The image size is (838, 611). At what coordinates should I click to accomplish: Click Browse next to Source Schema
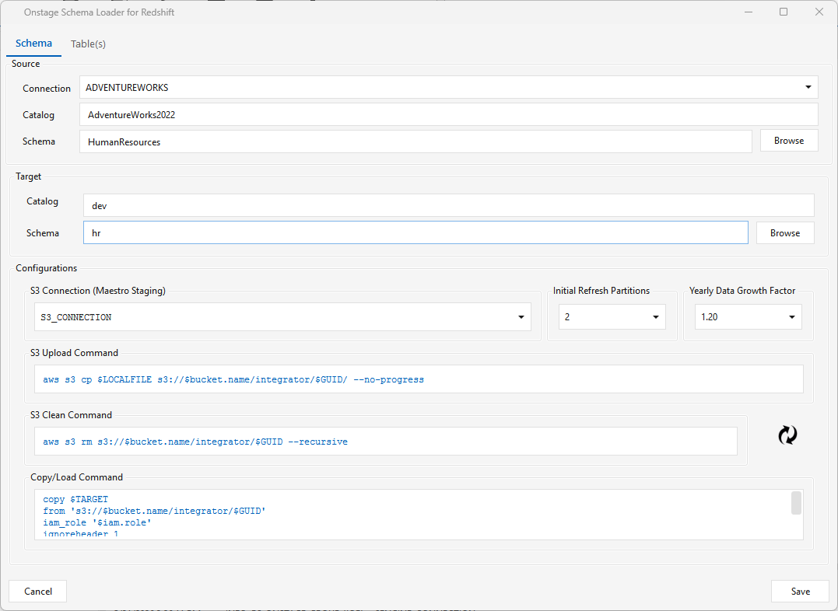click(789, 141)
